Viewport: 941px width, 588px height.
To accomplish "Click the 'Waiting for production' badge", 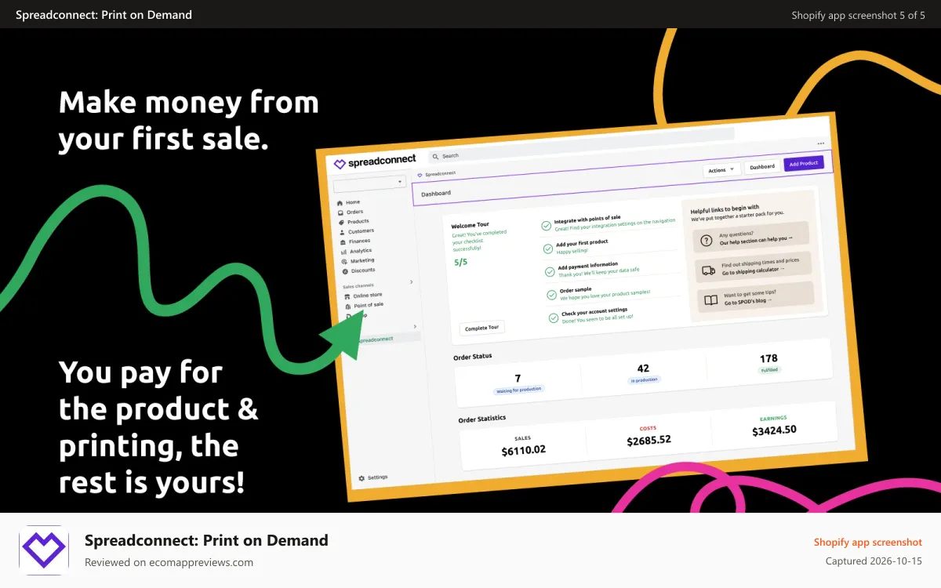I will coord(518,389).
